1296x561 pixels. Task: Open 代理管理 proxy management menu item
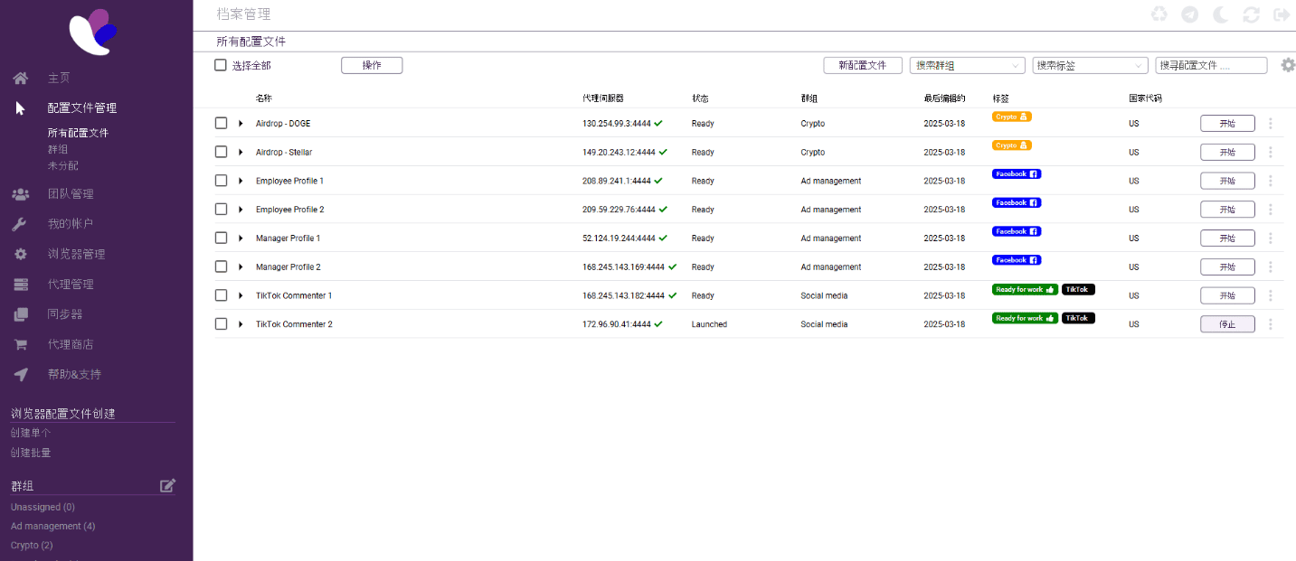pos(71,285)
